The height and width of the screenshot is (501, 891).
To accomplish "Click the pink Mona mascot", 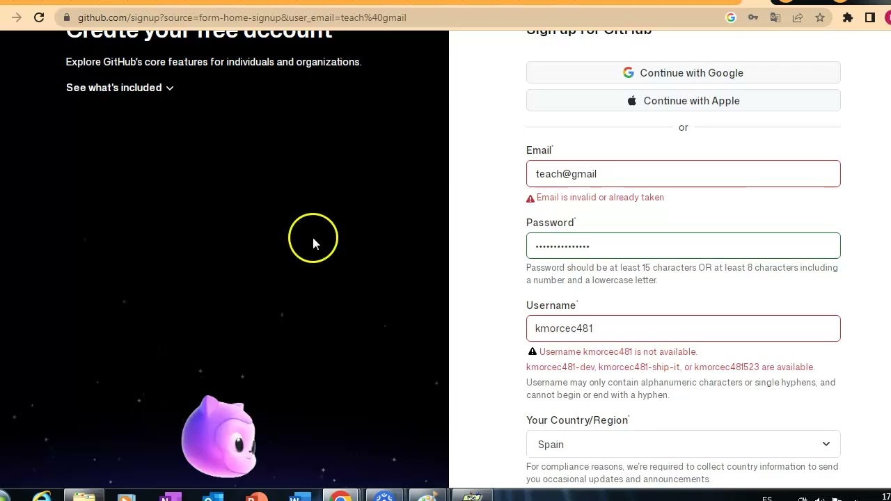I will [x=219, y=436].
